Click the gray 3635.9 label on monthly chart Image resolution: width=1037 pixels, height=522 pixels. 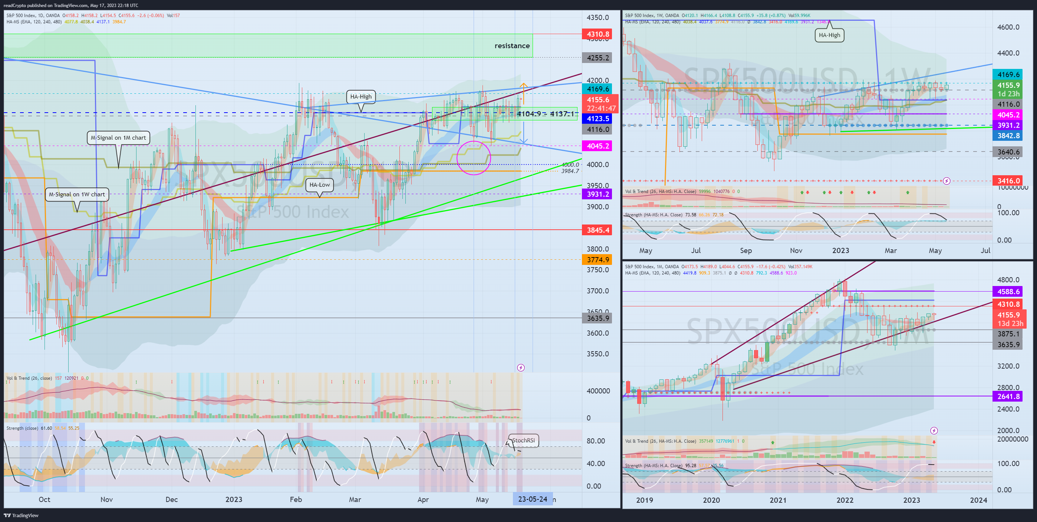pos(1008,345)
